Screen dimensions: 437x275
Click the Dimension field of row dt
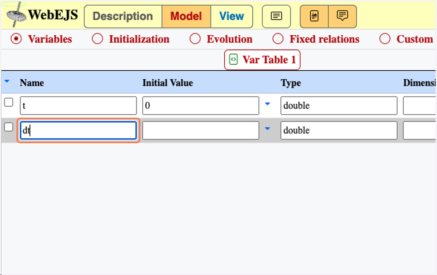click(420, 130)
